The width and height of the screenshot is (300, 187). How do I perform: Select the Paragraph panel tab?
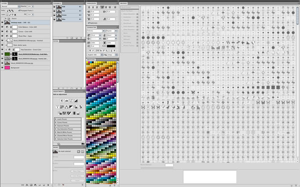point(91,3)
